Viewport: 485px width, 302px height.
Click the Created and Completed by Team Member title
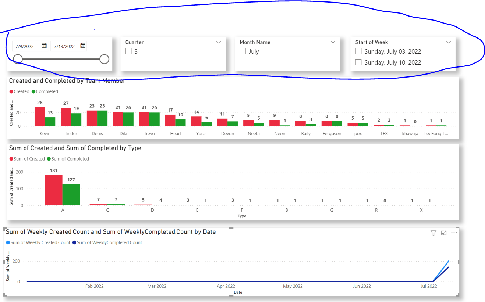click(x=67, y=81)
